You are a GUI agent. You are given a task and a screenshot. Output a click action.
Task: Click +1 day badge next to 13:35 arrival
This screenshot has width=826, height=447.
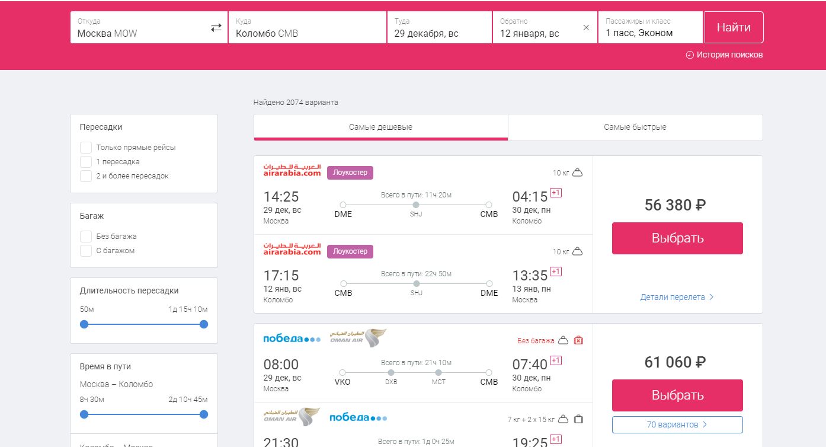pos(556,272)
